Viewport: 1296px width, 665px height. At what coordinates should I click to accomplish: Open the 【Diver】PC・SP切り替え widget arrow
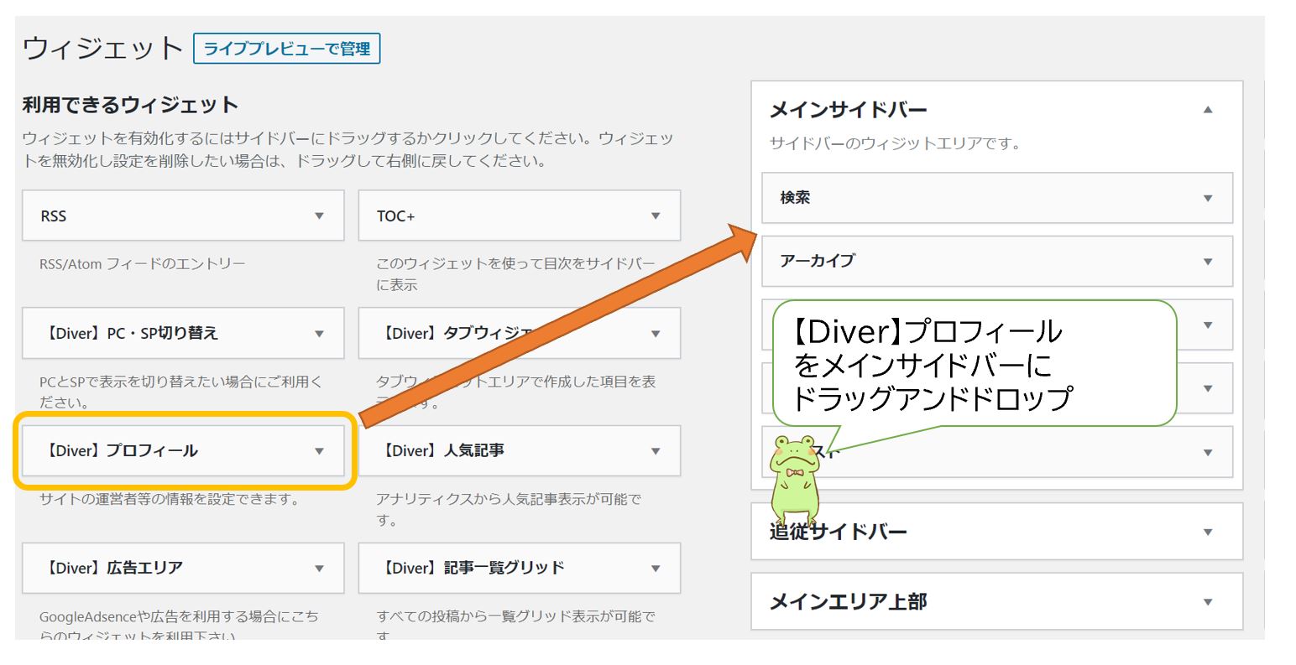(319, 334)
